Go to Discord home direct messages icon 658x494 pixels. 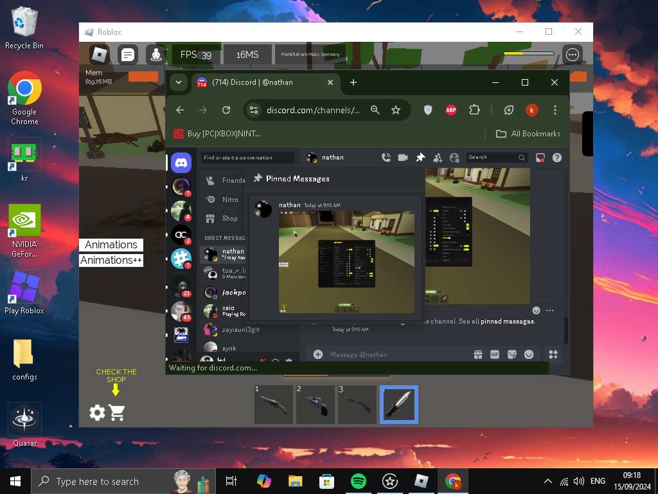click(181, 163)
